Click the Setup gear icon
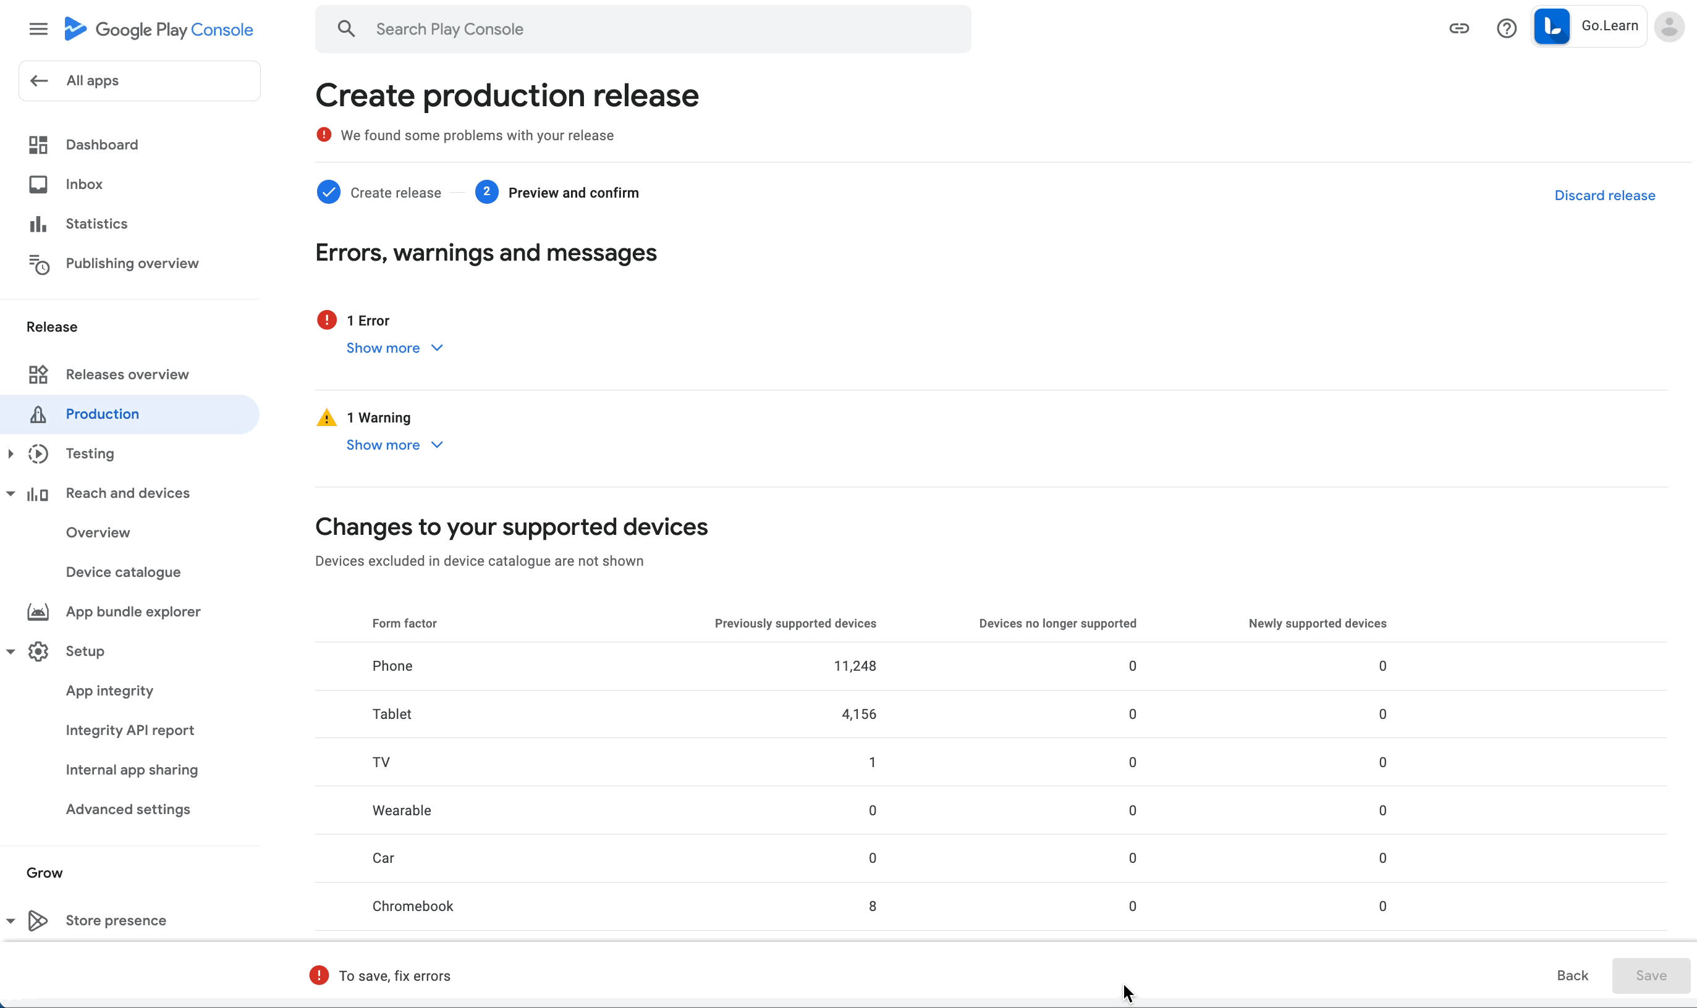This screenshot has width=1697, height=1008. tap(38, 652)
